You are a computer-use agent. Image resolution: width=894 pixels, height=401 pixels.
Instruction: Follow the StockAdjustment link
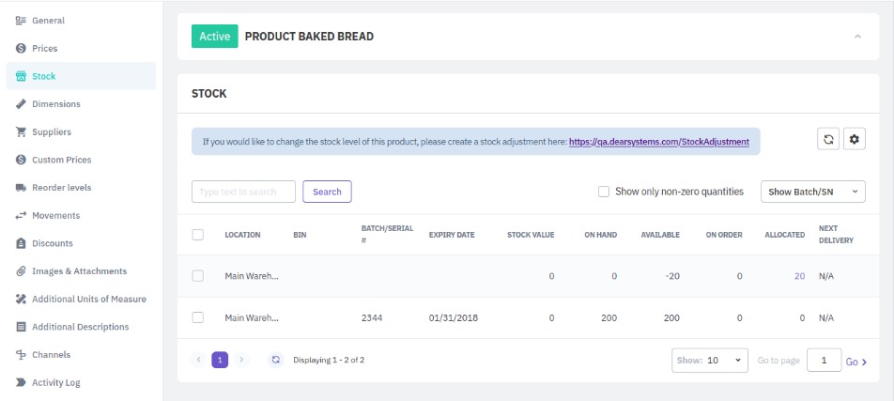(x=658, y=142)
